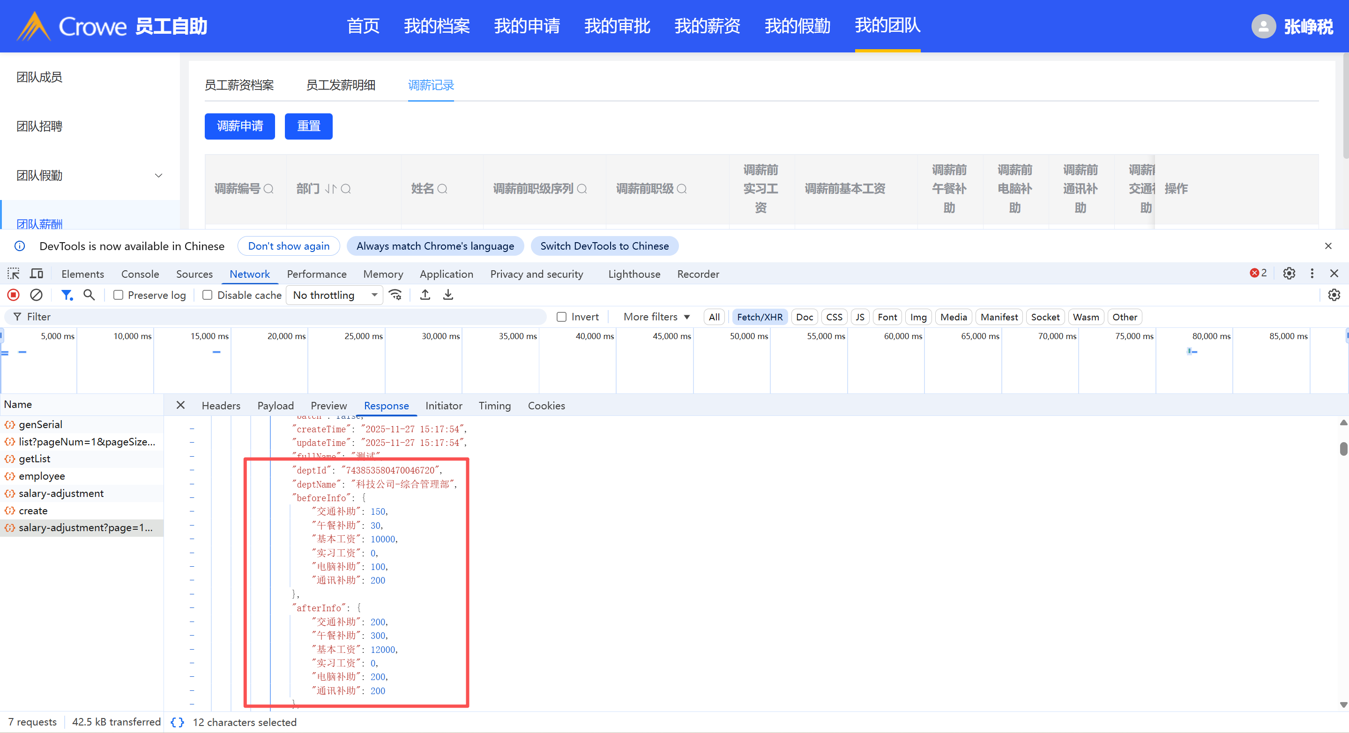The height and width of the screenshot is (733, 1349).
Task: Click the 调薪申请 button
Action: 239,126
